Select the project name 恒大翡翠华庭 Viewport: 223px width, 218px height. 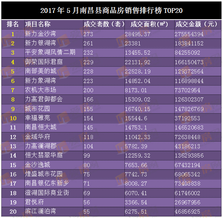[x=44, y=155]
